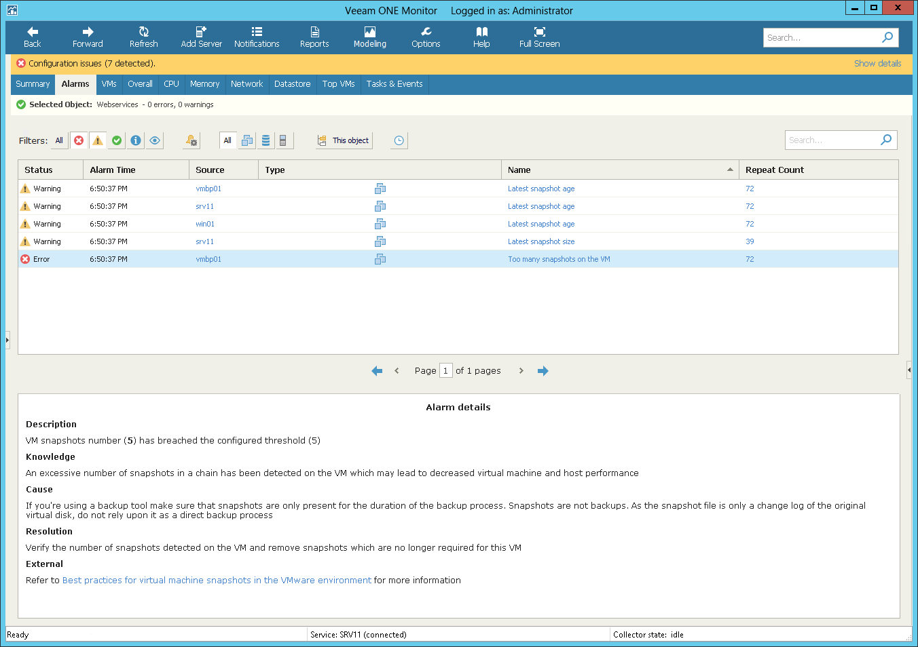Screen dimensions: 918x647
Task: Sort alarms by the Status column
Action: pos(50,170)
